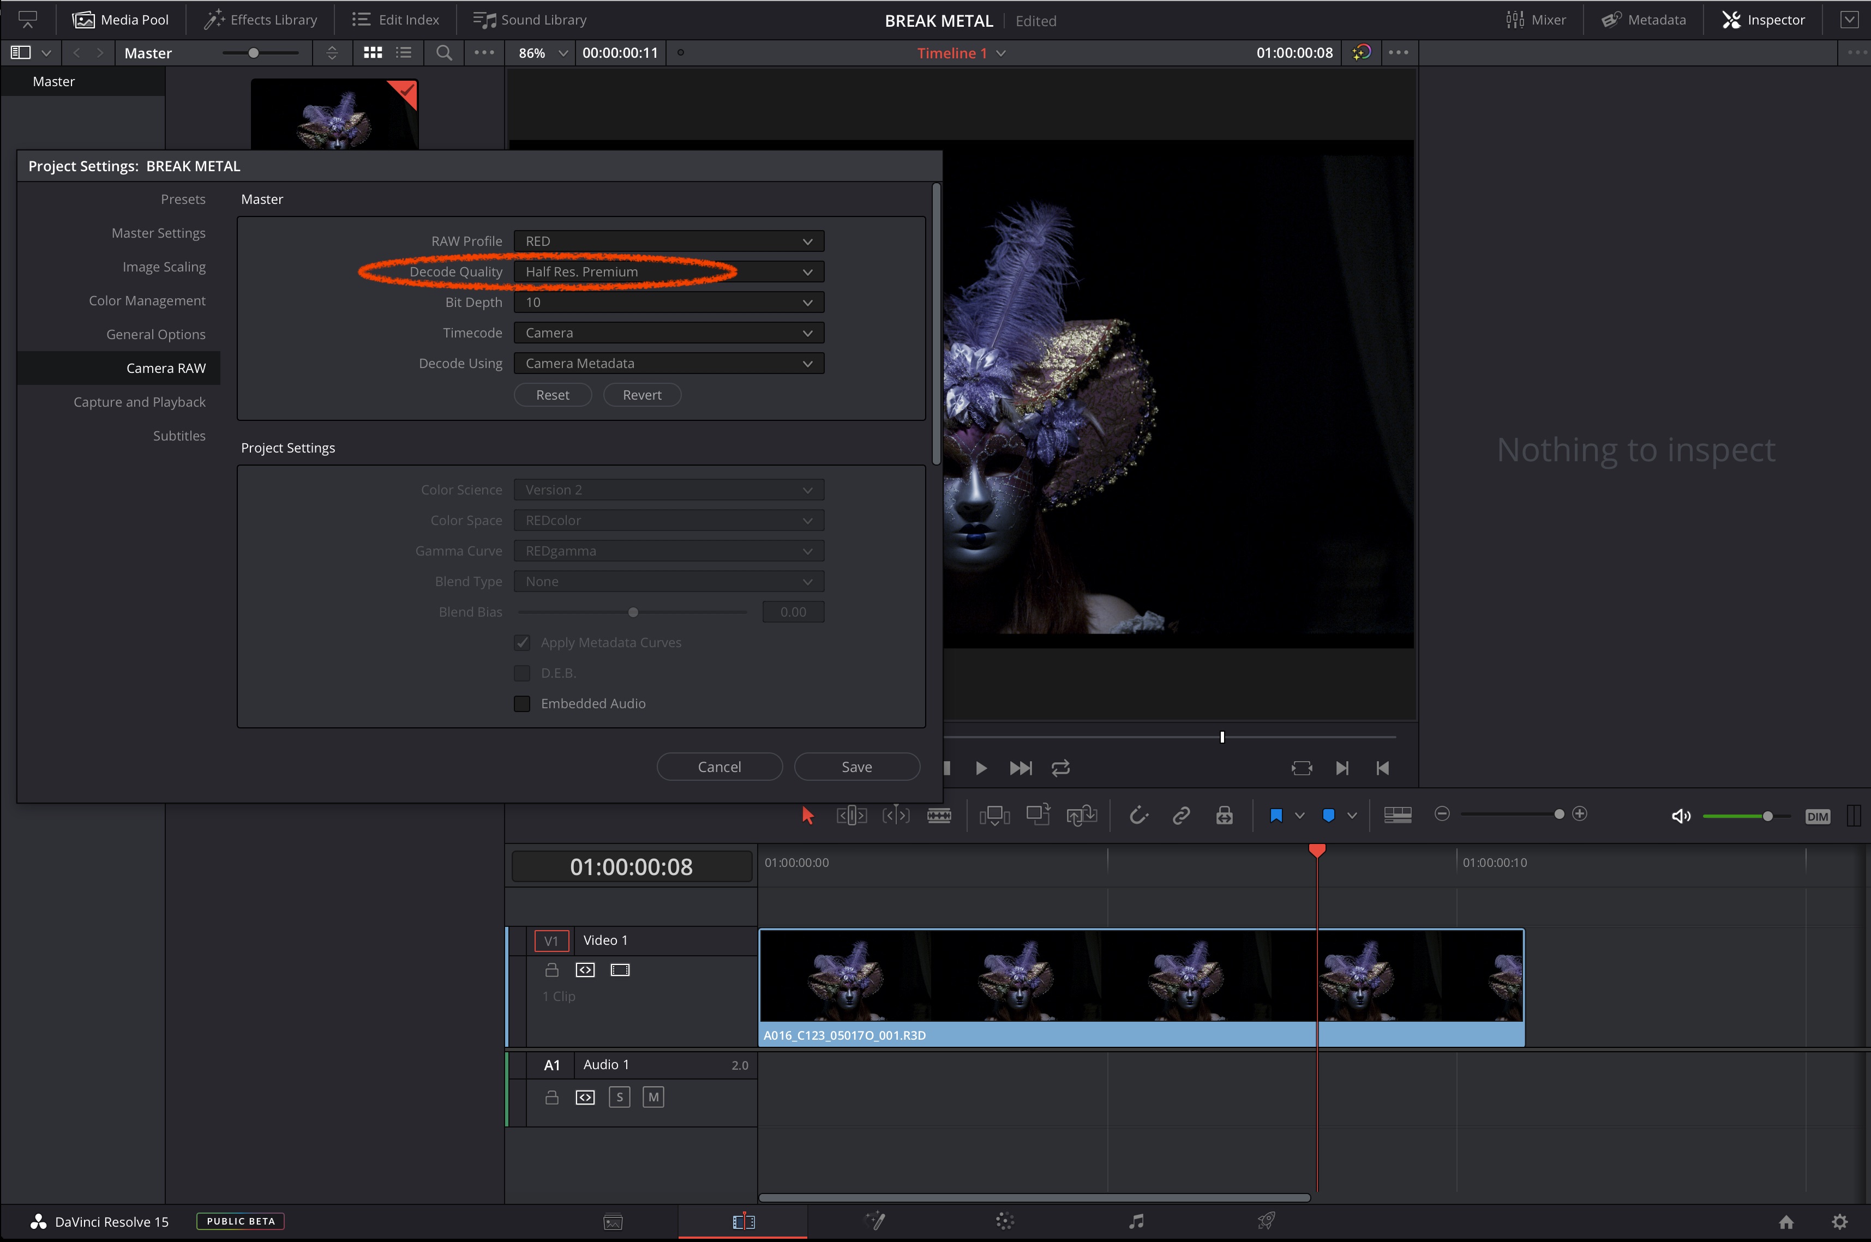Click the blue Flag icon
The height and width of the screenshot is (1242, 1871).
pos(1276,815)
